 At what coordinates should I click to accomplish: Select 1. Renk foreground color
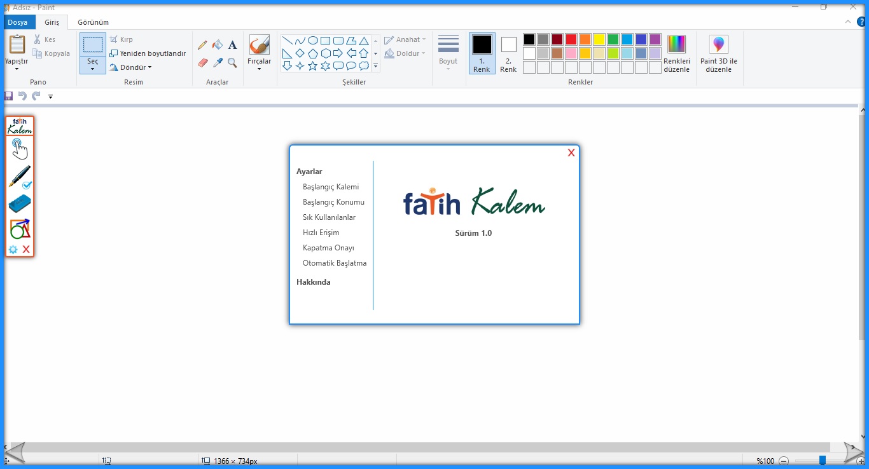(x=482, y=53)
